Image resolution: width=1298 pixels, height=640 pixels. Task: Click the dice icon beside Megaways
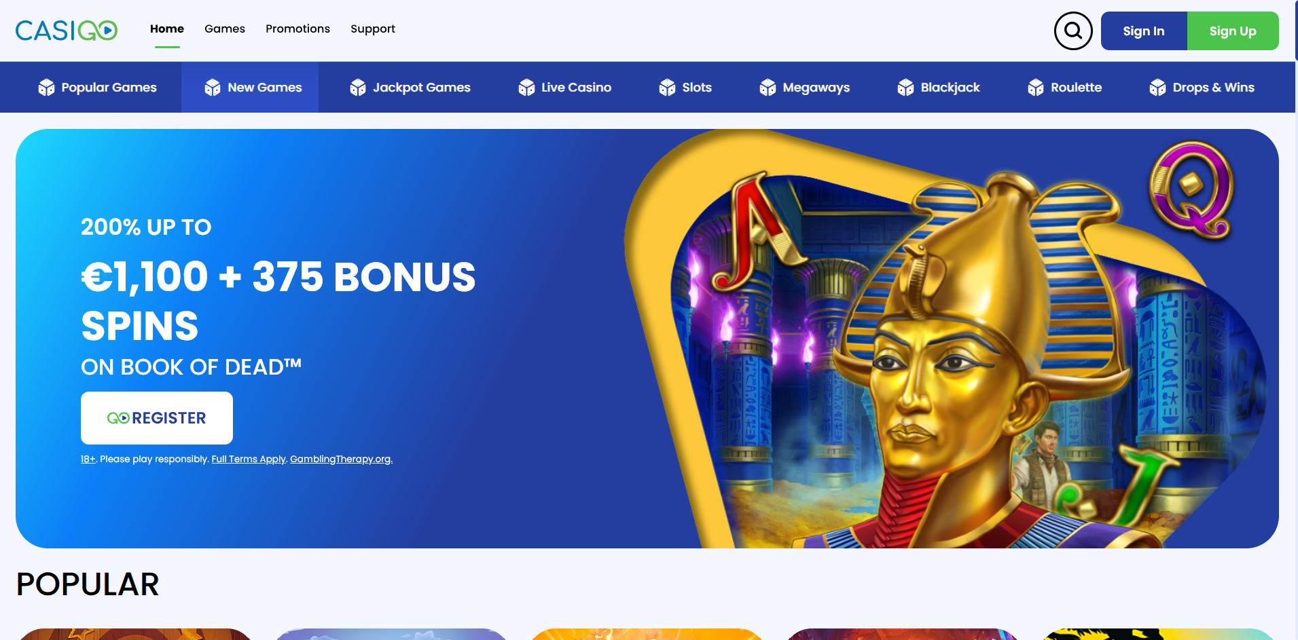768,88
